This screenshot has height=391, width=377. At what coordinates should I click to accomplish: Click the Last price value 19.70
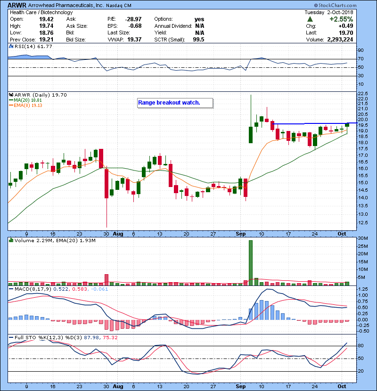pyautogui.click(x=346, y=33)
